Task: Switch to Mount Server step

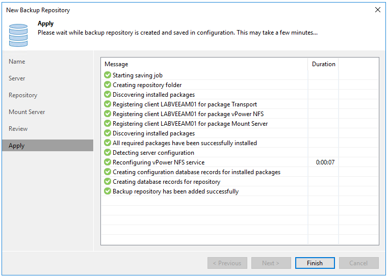Action: 27,112
